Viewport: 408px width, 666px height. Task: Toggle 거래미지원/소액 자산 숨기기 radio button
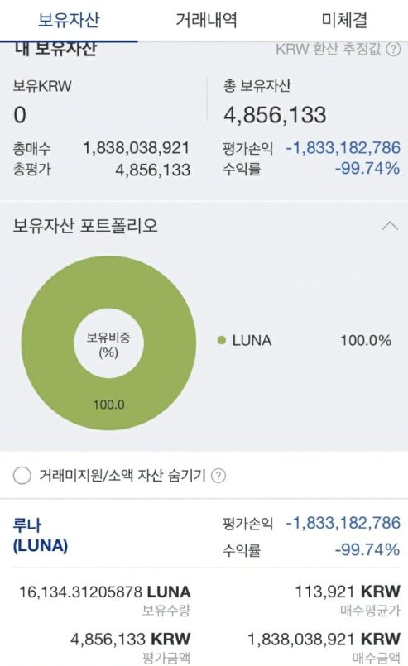22,475
